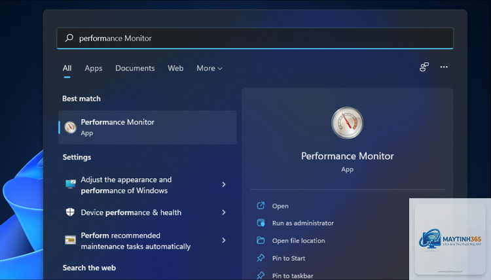Switch to the Apps tab
Screen dimensions: 491x280
pos(94,68)
